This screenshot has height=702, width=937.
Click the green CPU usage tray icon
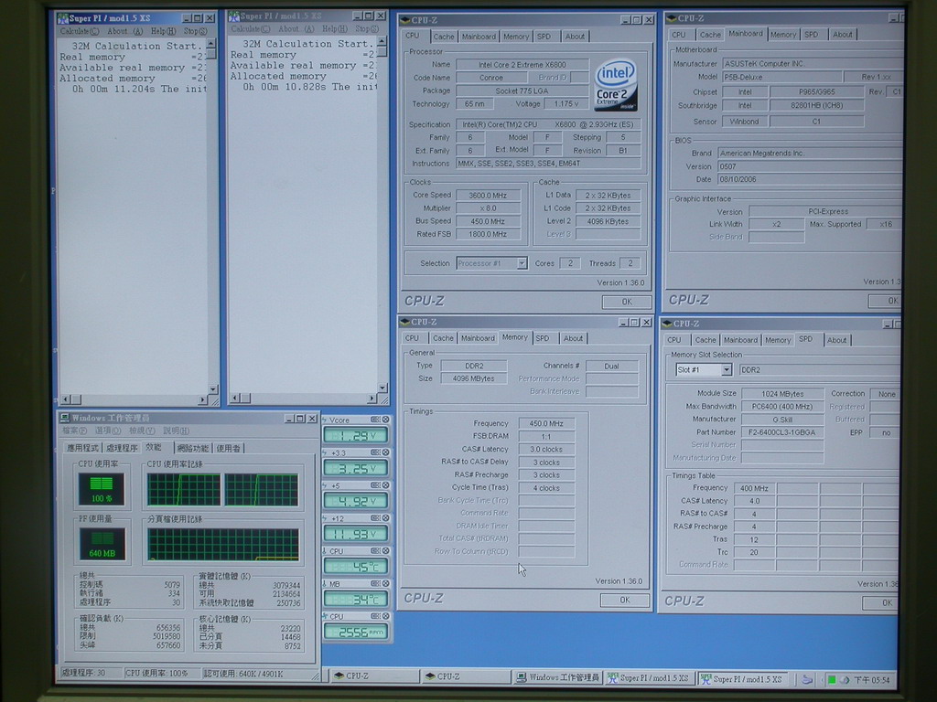coord(831,680)
